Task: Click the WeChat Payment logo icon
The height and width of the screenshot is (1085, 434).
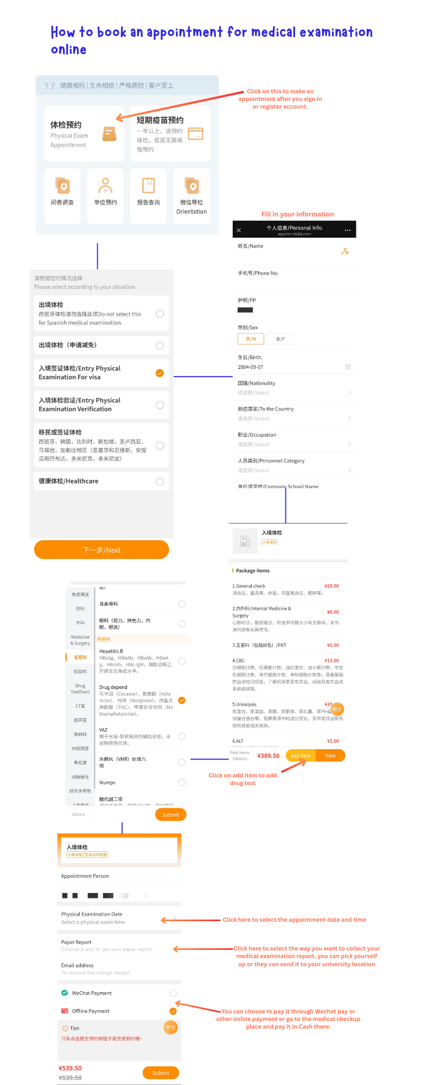Action: pos(65,993)
